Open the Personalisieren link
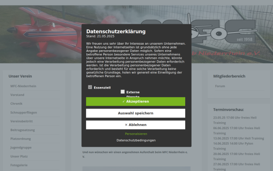Viewport: 273px width, 171px height. click(136, 134)
